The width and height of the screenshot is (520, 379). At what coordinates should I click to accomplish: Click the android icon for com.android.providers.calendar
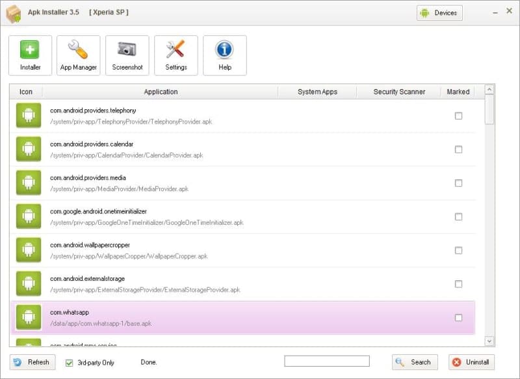click(29, 149)
